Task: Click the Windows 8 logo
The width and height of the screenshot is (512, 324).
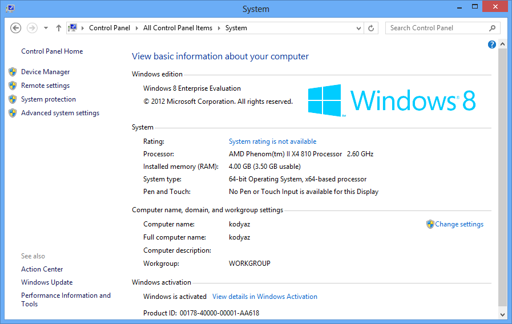Action: coord(392,100)
